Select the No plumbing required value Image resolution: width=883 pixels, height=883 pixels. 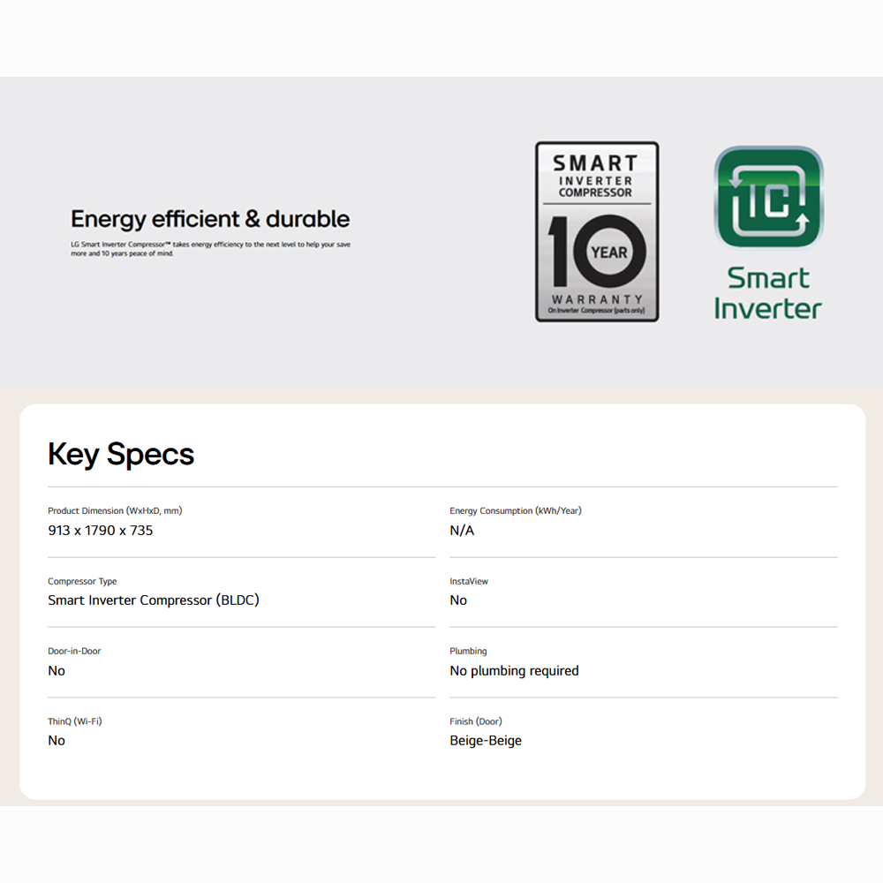[x=514, y=671]
